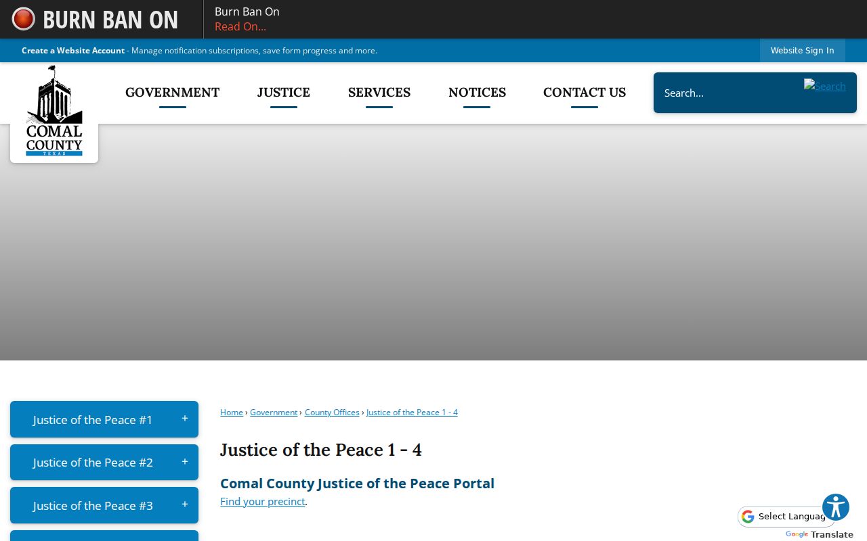Expand Justice of the Peace #2 submenu
The image size is (867, 541).
[x=184, y=462]
